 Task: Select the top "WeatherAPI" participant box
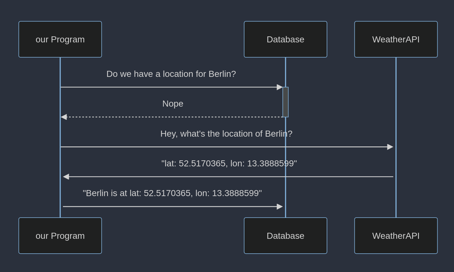(396, 39)
